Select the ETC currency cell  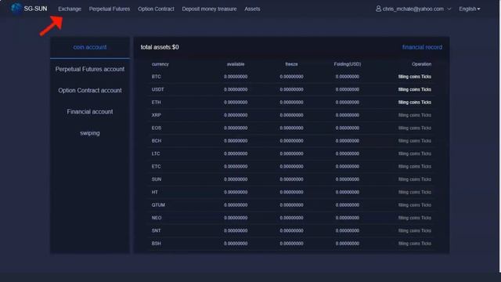[x=157, y=167]
